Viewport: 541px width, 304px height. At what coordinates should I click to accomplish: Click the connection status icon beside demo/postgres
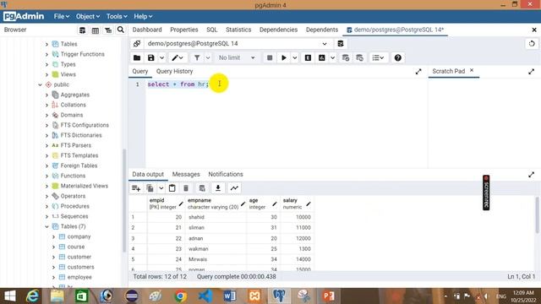pyautogui.click(x=137, y=44)
